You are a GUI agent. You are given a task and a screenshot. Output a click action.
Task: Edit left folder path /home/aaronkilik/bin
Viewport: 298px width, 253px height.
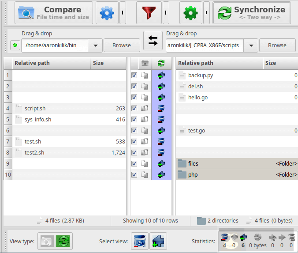55,45
